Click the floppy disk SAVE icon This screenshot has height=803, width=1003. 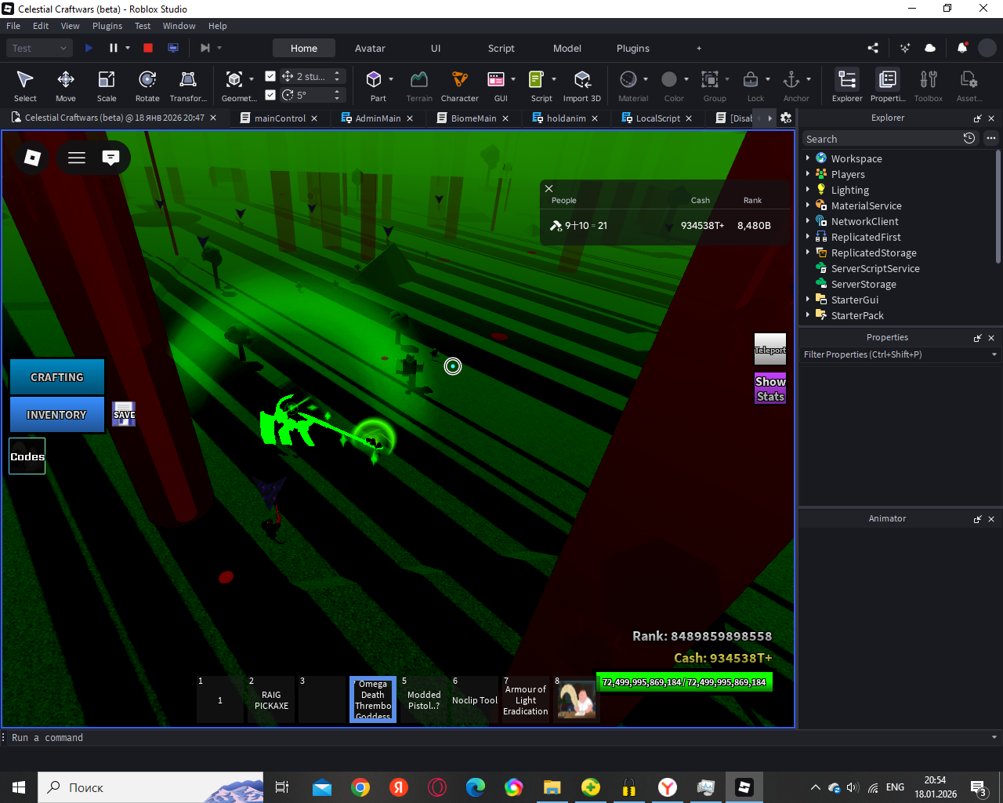click(x=124, y=414)
